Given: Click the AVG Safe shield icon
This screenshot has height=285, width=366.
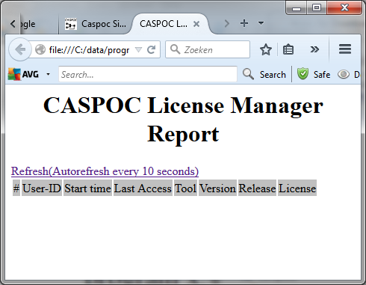Looking at the screenshot, I should pos(303,74).
